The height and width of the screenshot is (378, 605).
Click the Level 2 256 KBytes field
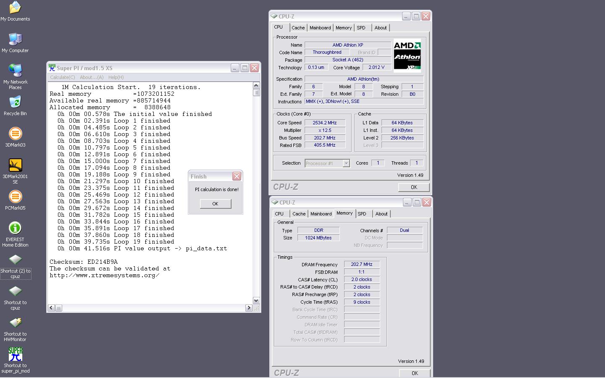pyautogui.click(x=402, y=138)
